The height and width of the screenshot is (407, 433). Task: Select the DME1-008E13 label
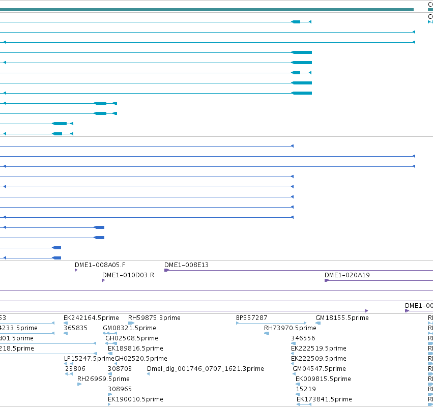pyautogui.click(x=186, y=265)
